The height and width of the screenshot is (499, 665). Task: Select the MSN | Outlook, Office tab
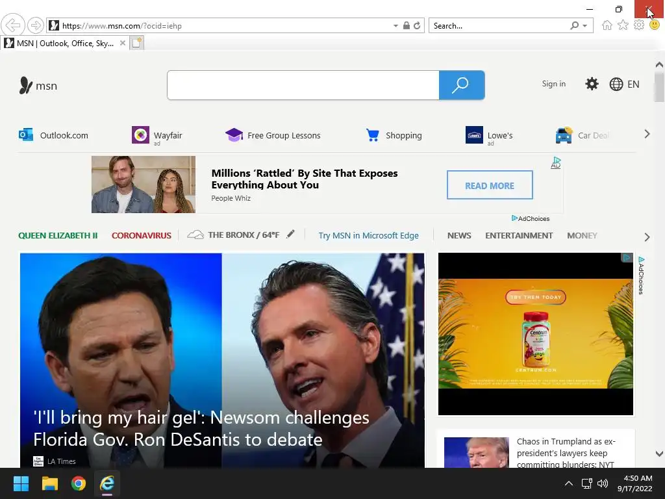[64, 44]
